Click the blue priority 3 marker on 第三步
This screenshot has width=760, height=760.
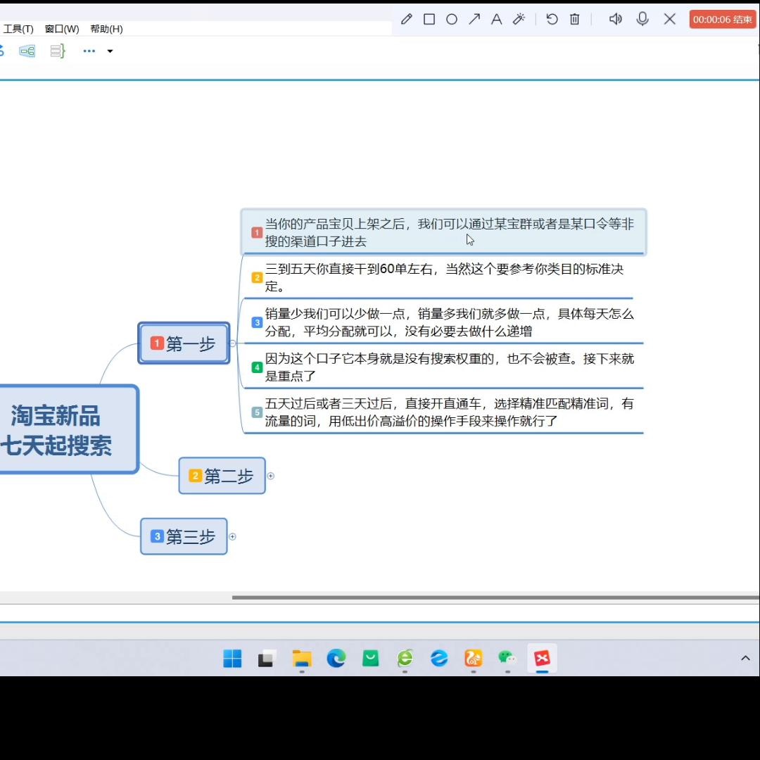point(156,536)
